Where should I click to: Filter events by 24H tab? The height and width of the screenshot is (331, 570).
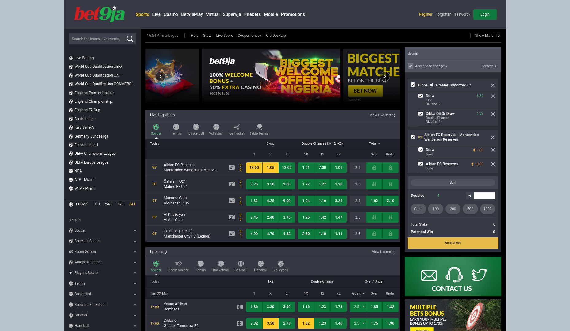[109, 204]
